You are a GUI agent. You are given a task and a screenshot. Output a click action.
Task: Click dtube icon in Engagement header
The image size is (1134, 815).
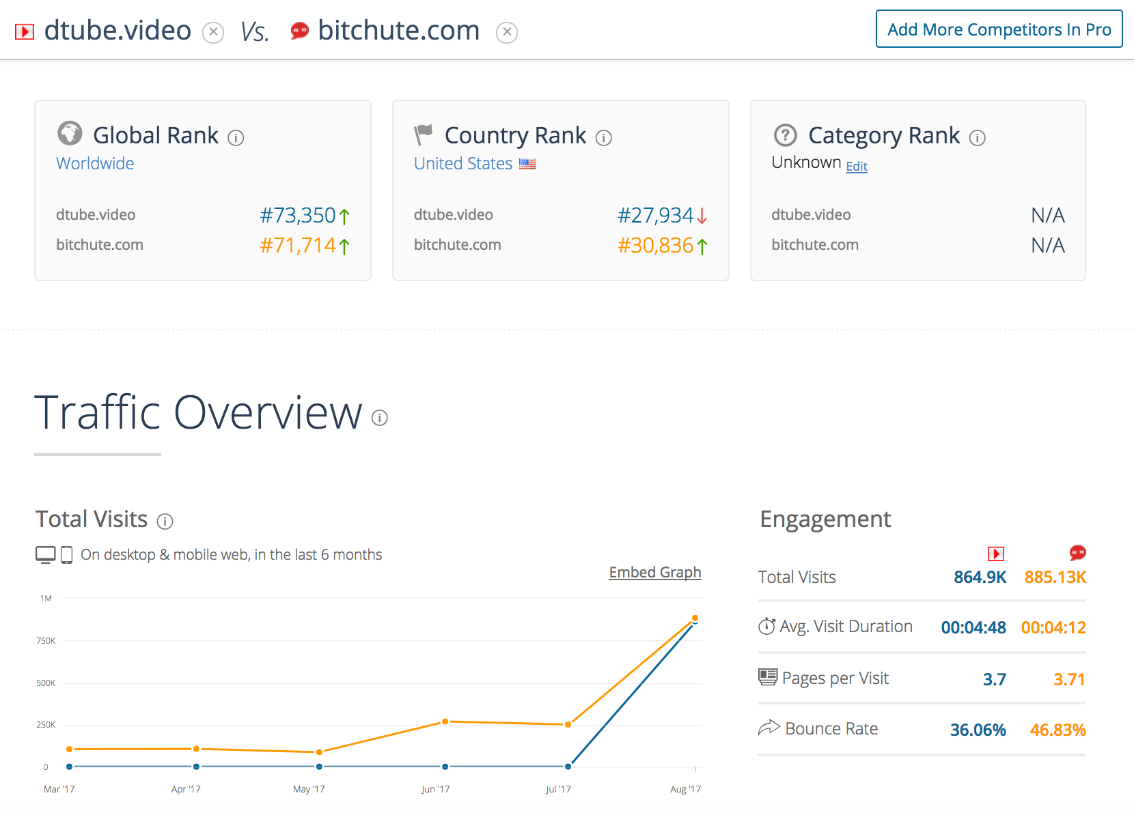coord(996,554)
